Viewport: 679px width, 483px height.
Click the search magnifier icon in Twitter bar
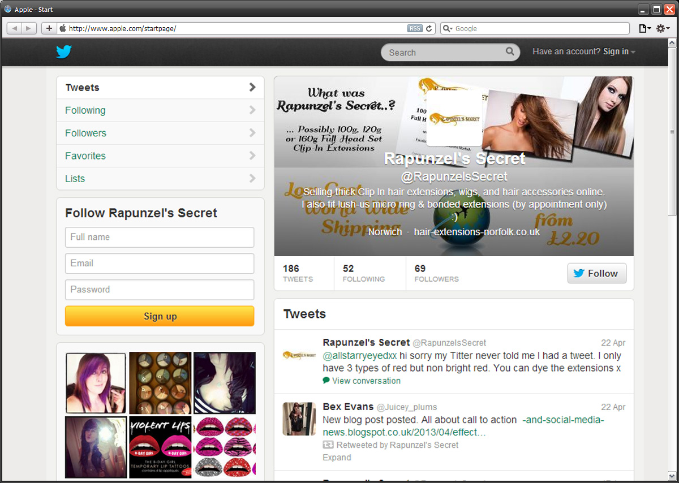[x=510, y=51]
